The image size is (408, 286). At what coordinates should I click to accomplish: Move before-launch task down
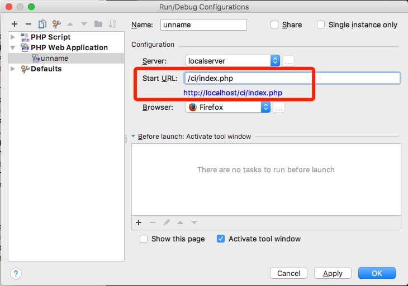[194, 222]
